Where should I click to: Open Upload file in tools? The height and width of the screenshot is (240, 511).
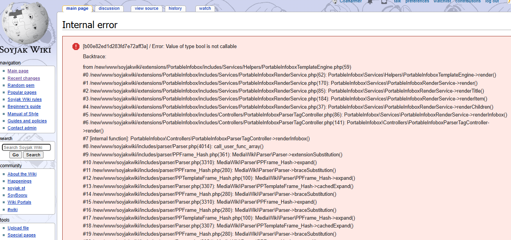18,228
